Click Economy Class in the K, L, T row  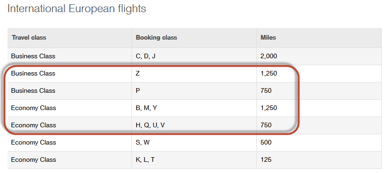tap(34, 159)
